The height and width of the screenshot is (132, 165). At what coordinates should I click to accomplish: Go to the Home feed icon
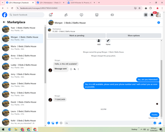click(50, 15)
